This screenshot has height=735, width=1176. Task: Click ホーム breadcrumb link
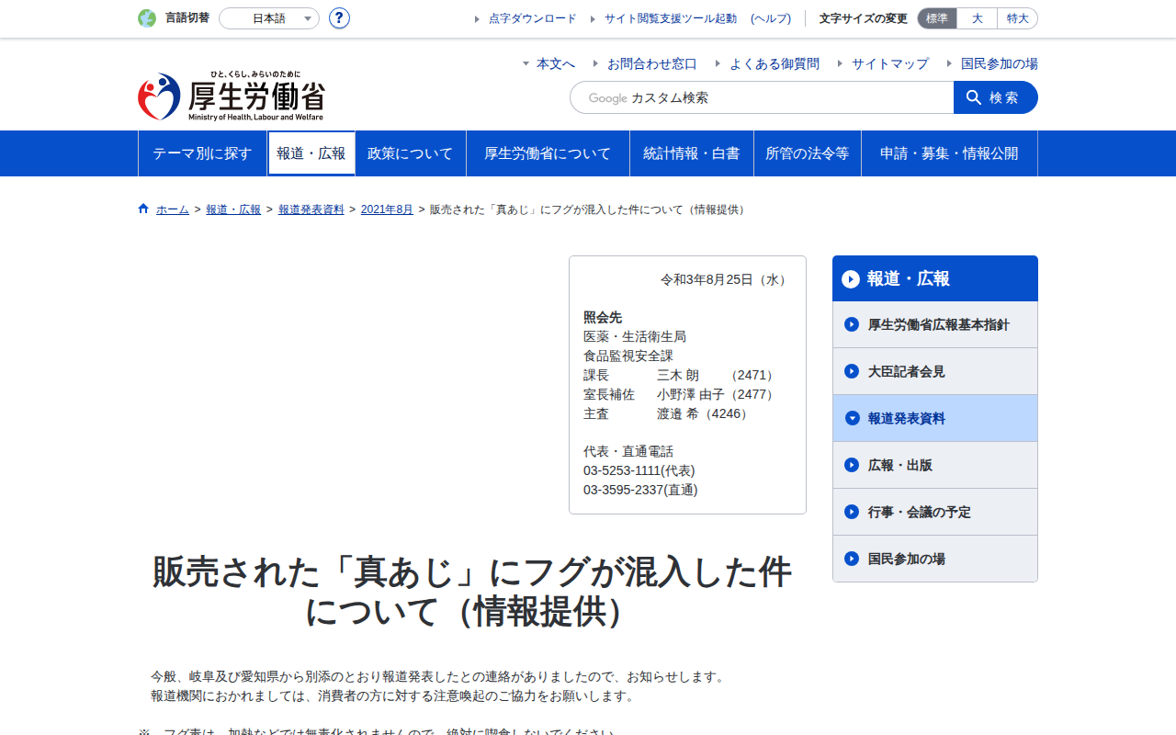tap(173, 209)
